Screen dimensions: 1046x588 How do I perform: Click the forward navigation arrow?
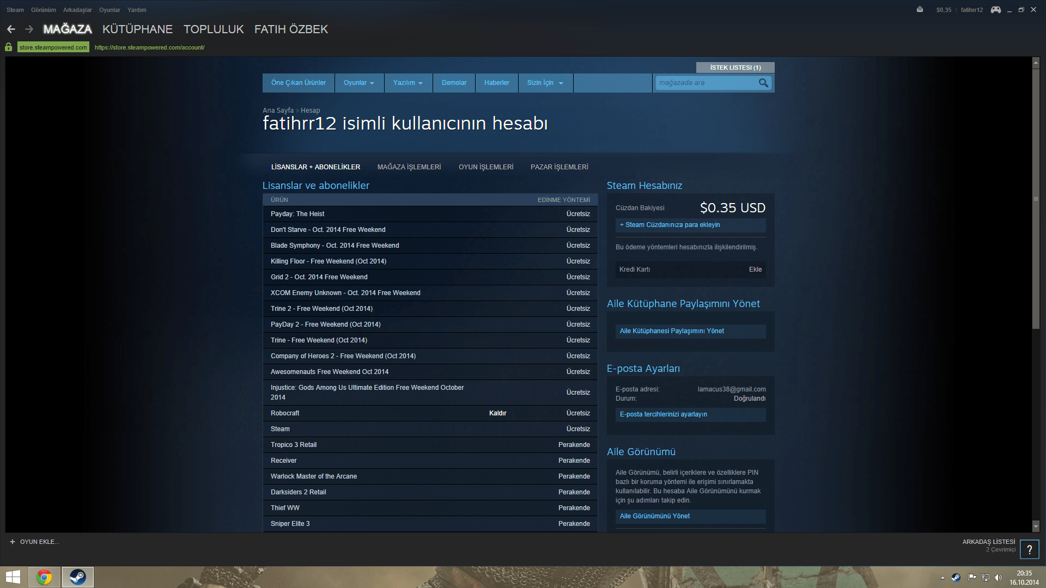pos(29,29)
